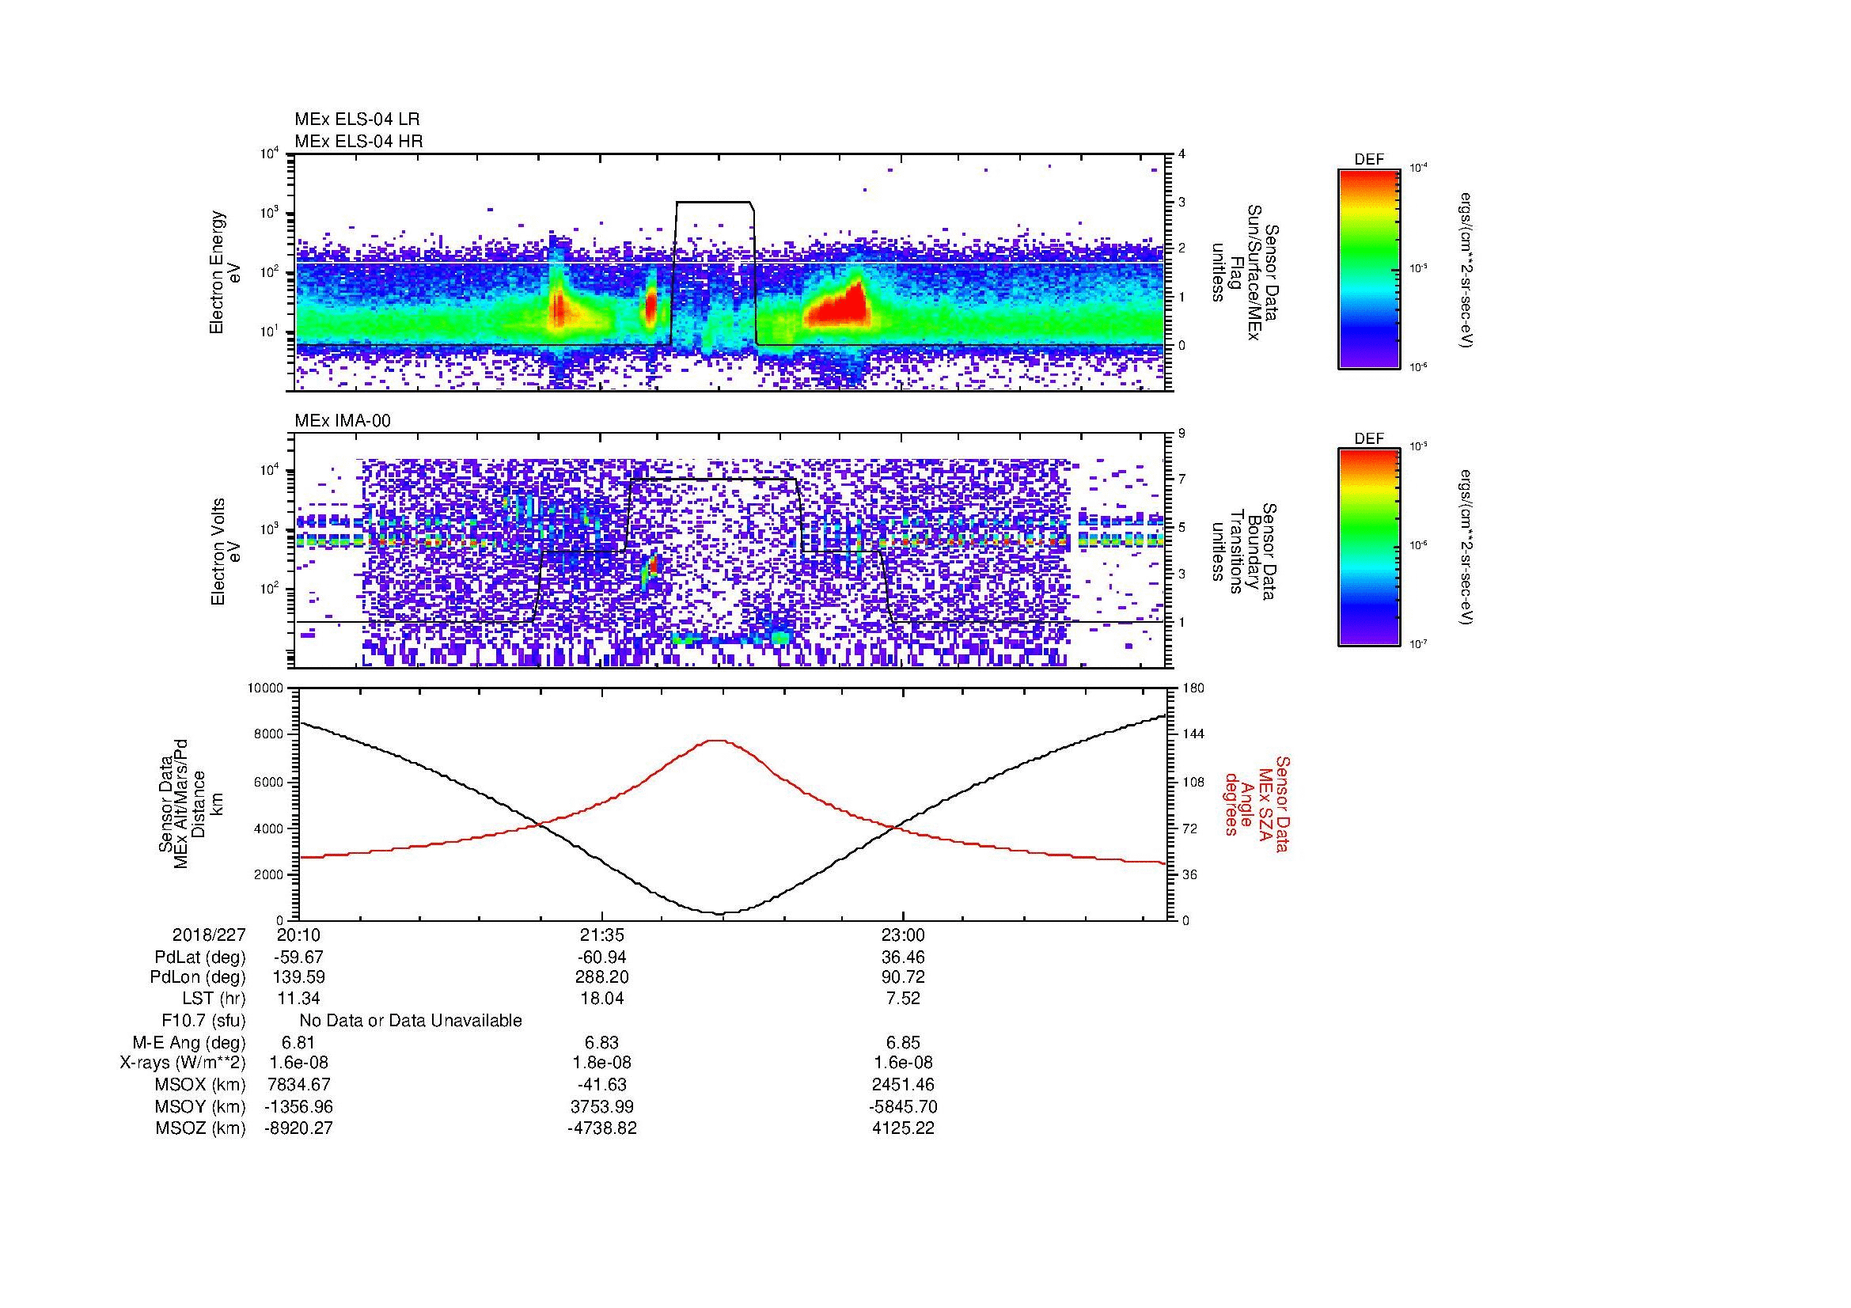The height and width of the screenshot is (1308, 1851).
Task: Click the MSOY value -5845.70
Action: (x=903, y=1106)
